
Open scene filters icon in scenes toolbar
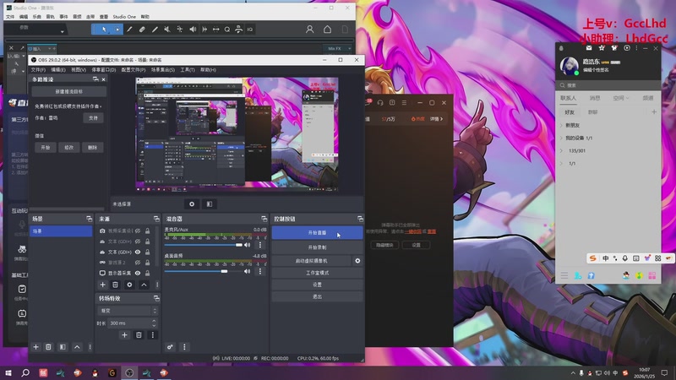[x=63, y=347]
